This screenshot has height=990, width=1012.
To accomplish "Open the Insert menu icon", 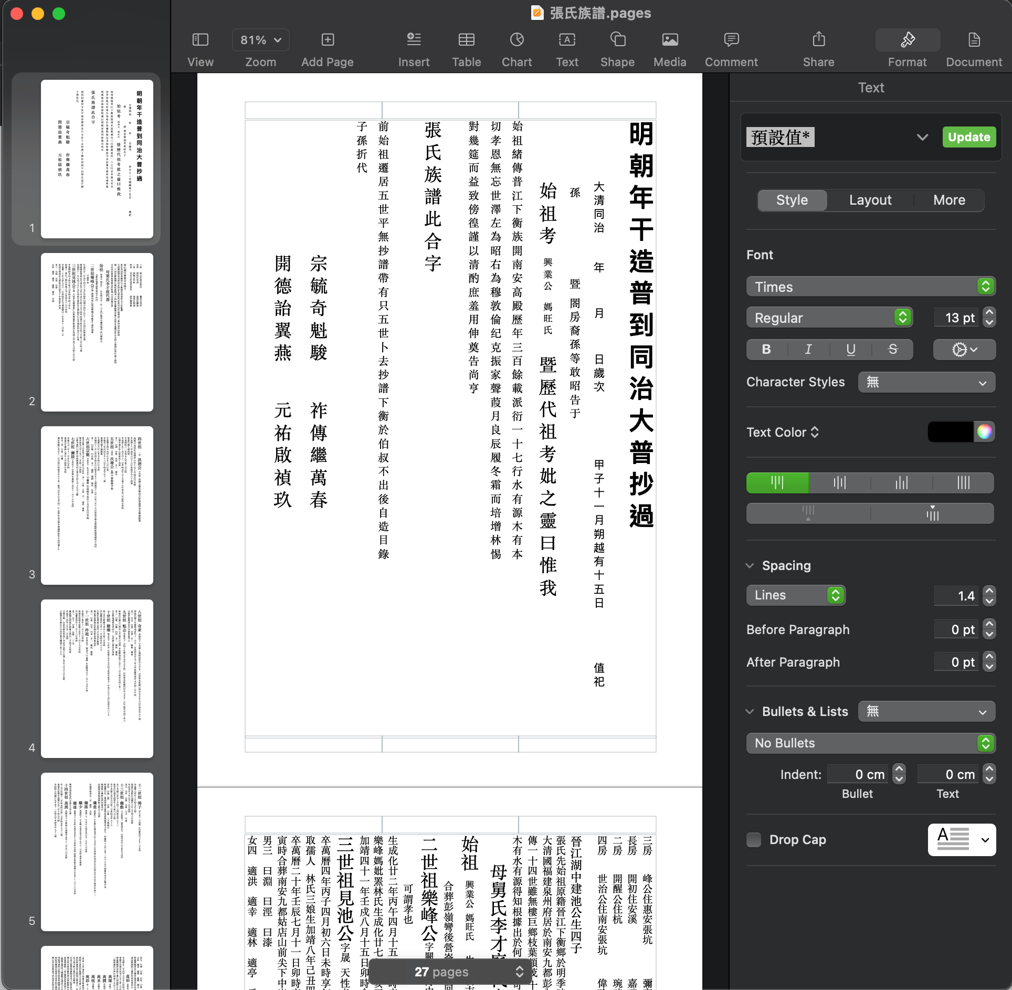I will pyautogui.click(x=414, y=40).
